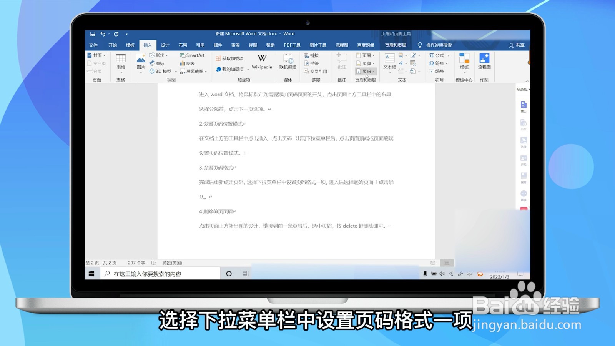Insert a Chart (图表)
This screenshot has height=346, width=615.
tap(188, 63)
